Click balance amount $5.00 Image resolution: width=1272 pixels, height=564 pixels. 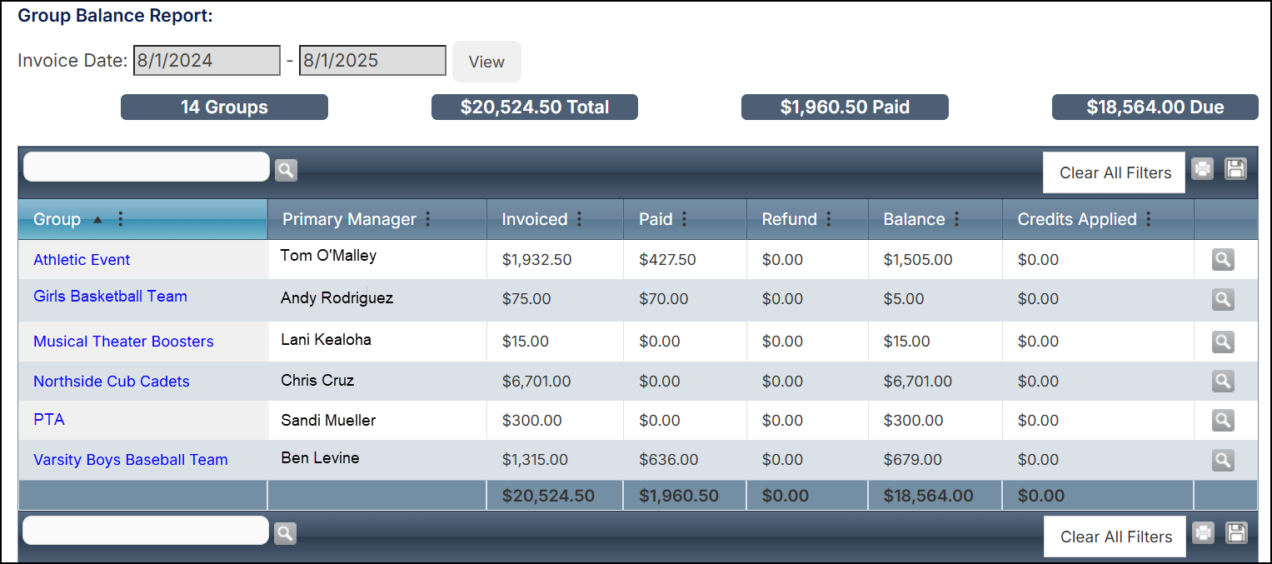pyautogui.click(x=904, y=299)
